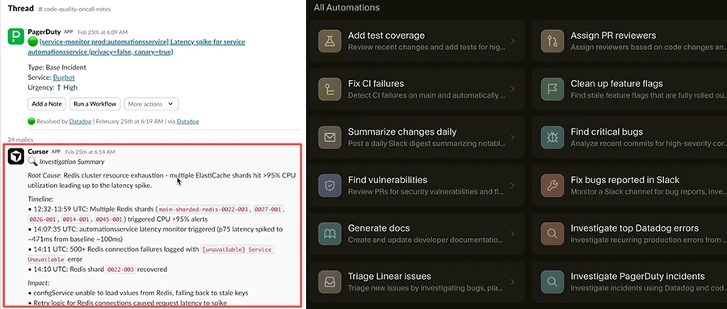Screen dimensions: 727x309
Task: Click the Thread heading
Action: tap(21, 8)
